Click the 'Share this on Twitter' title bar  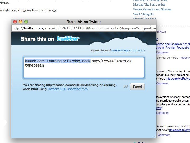[84, 22]
